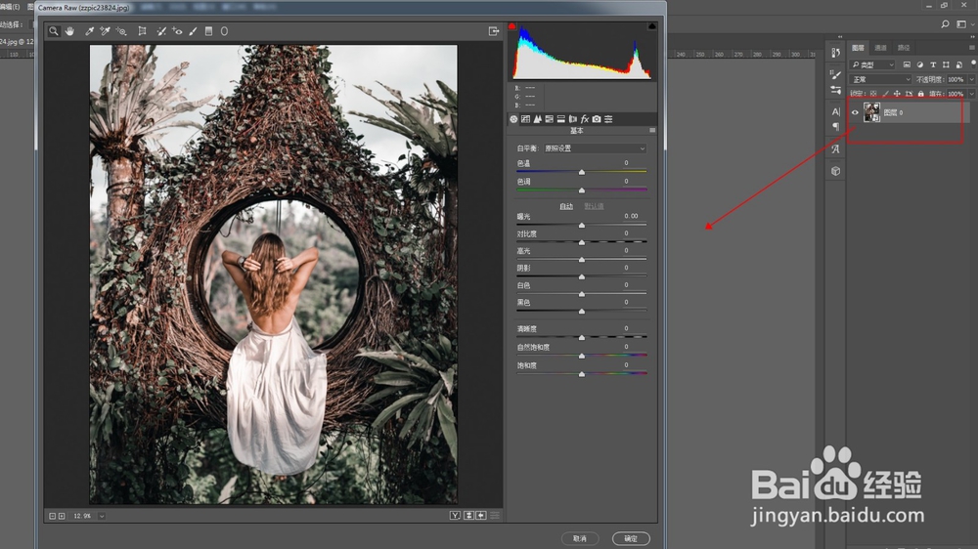Activate the Transform tool in Camera Raw

(142, 31)
